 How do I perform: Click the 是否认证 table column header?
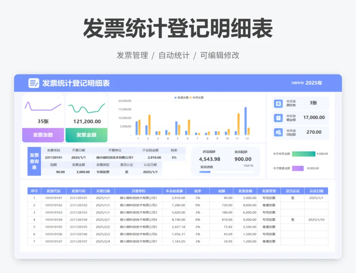tap(293, 191)
